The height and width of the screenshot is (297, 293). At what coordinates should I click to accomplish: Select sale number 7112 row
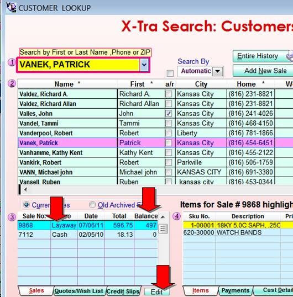click(87, 235)
